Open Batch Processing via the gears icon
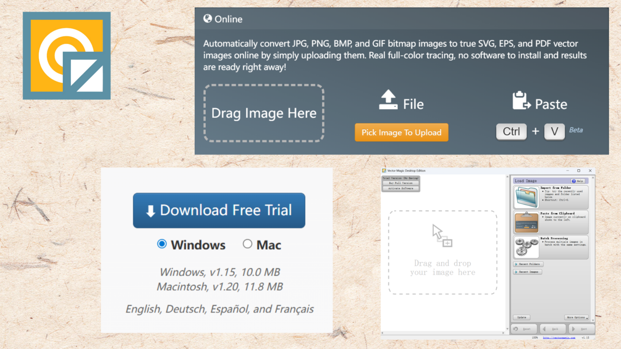This screenshot has width=621, height=349. 527,247
